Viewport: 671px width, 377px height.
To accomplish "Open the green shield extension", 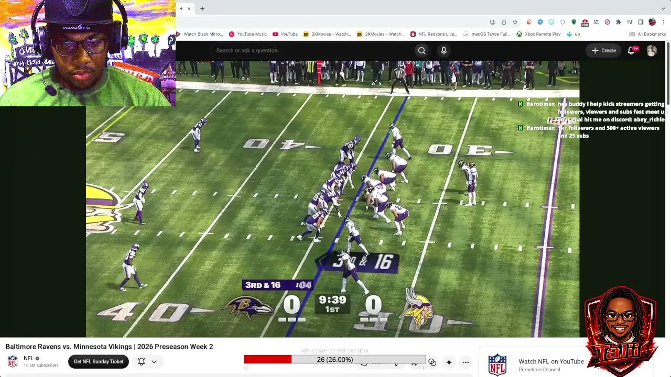I will (574, 22).
